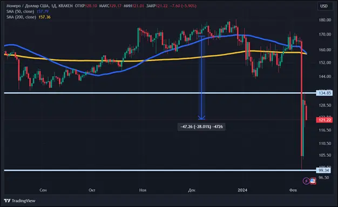Image resolution: width=338 pixels, height=207 pixels.
Task: Click the US flag economic event icon
Action: (x=313, y=181)
